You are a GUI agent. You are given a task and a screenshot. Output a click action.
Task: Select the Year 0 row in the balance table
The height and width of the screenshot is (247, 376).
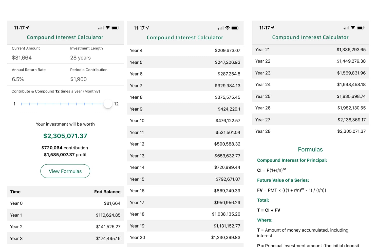(65, 203)
